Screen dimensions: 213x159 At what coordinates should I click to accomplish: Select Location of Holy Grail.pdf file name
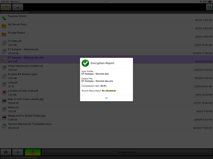(x=23, y=91)
